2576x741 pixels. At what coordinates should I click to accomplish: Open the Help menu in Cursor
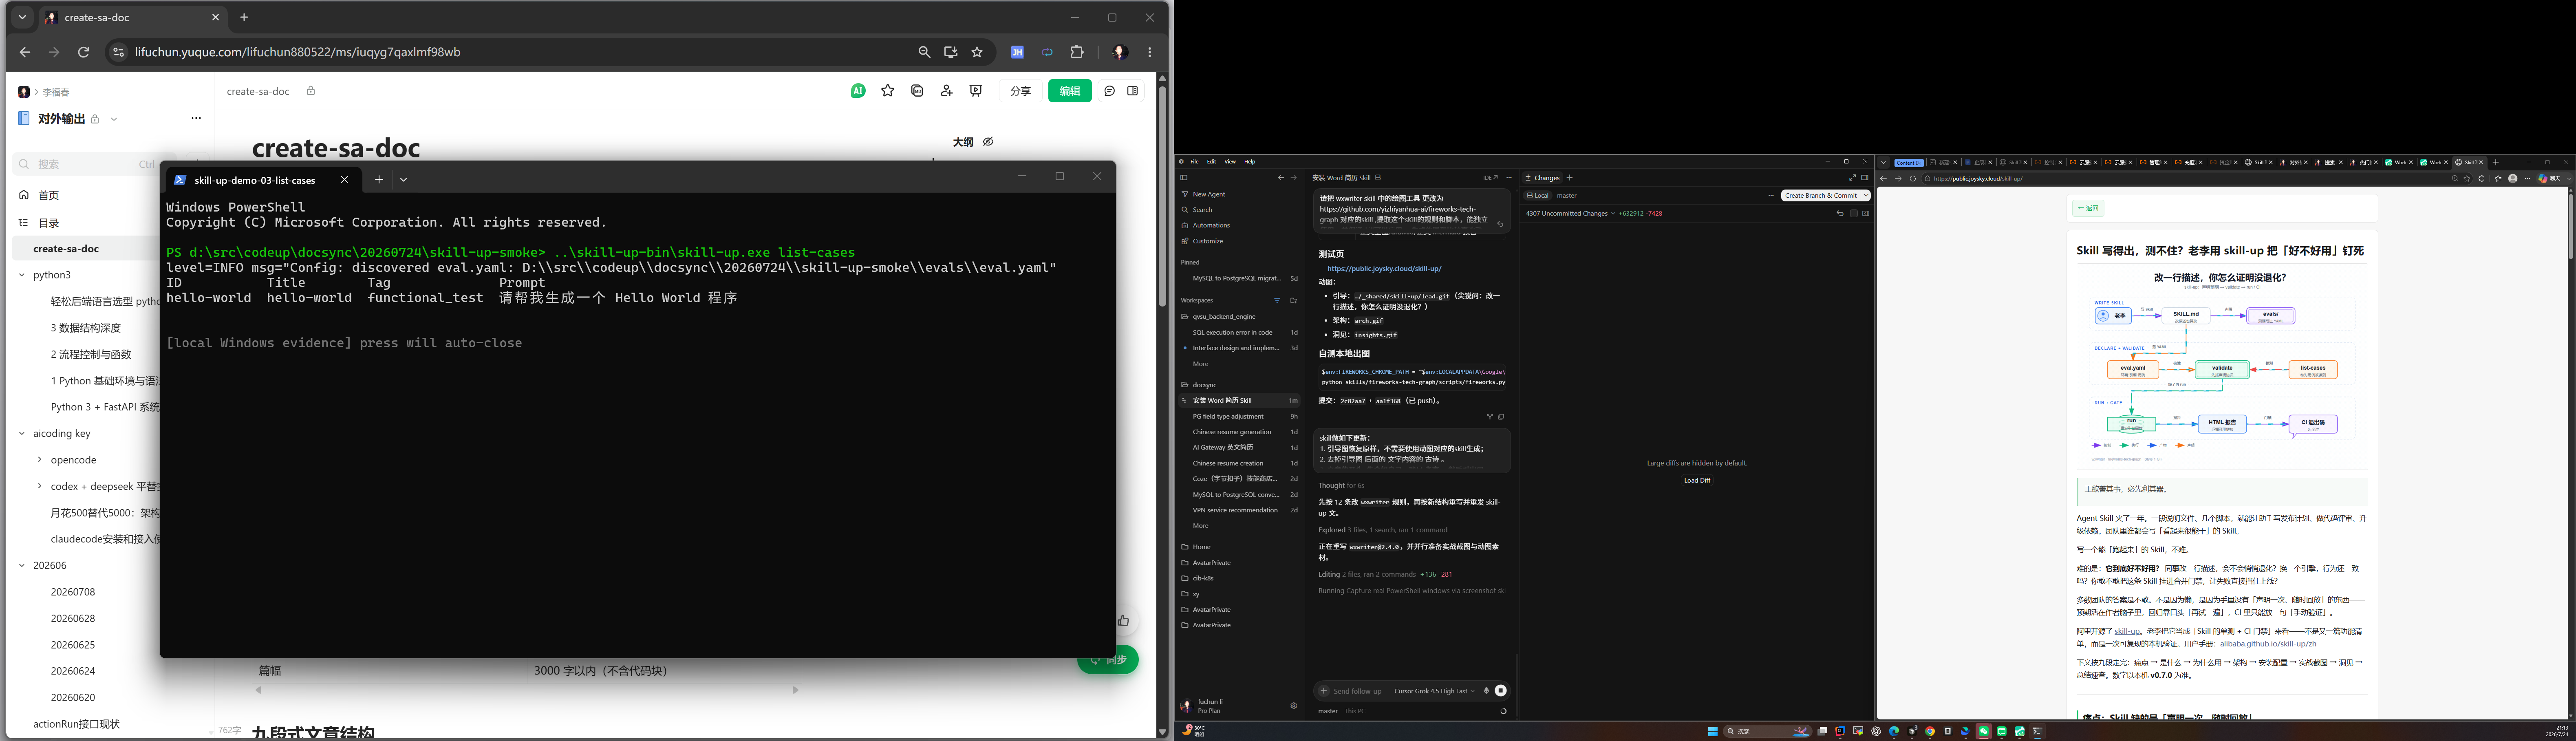click(x=1250, y=162)
